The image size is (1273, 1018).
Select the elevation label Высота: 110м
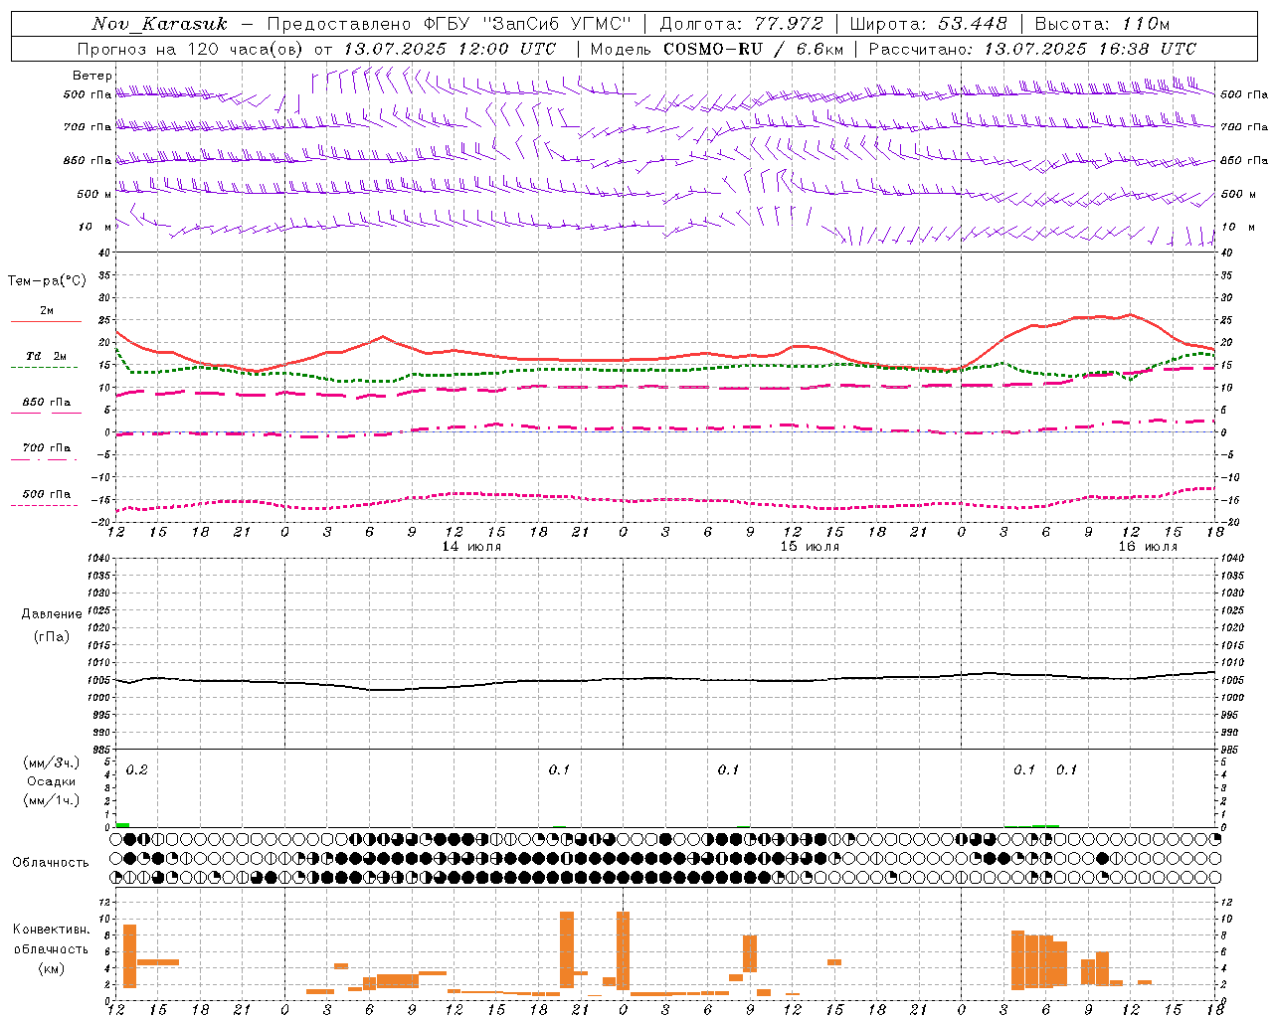pos(1102,24)
